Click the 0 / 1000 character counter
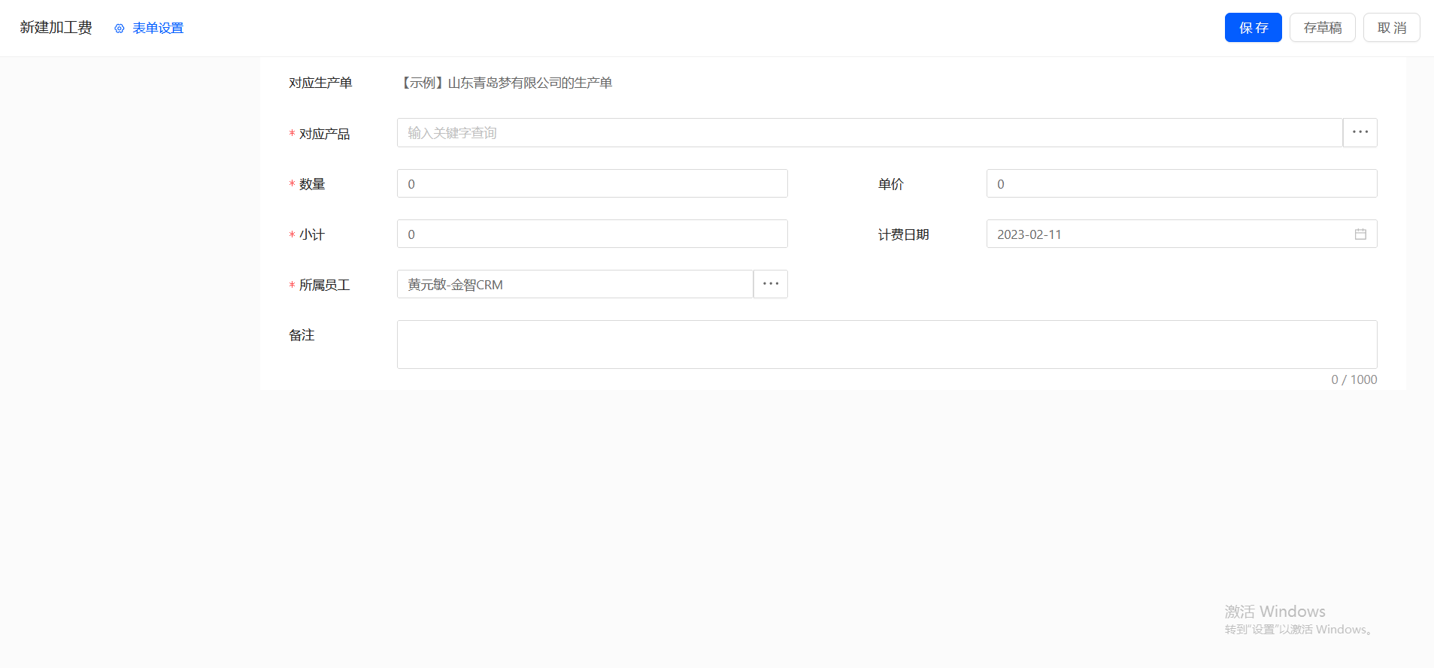The width and height of the screenshot is (1434, 668). tap(1354, 380)
